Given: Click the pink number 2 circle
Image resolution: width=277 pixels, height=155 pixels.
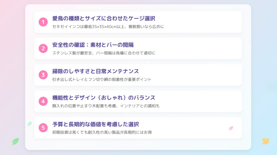Looking at the screenshot, I should [43, 48].
